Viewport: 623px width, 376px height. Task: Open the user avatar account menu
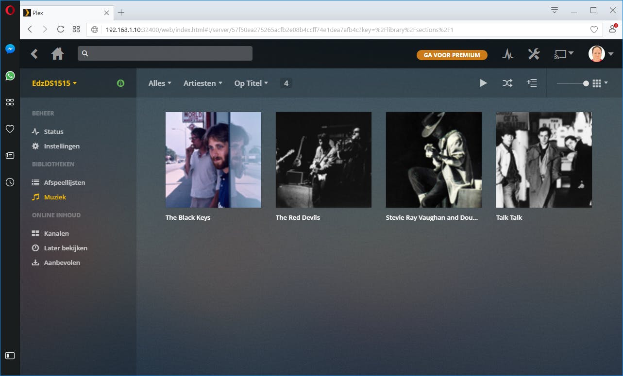(x=601, y=54)
